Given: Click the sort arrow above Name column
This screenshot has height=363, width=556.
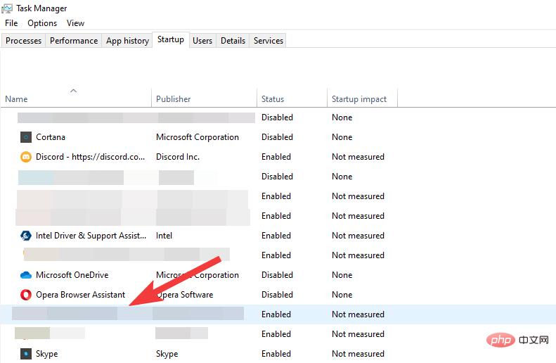Looking at the screenshot, I should click(x=73, y=91).
